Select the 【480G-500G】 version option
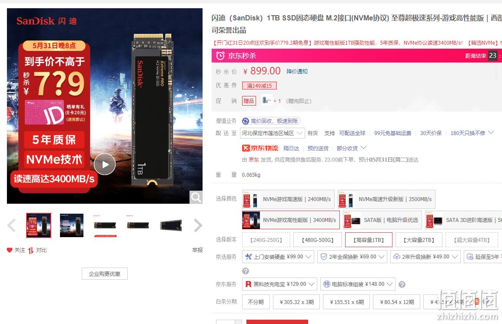 (318, 240)
